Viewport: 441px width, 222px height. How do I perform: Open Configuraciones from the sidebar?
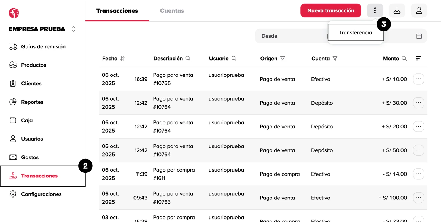[41, 194]
